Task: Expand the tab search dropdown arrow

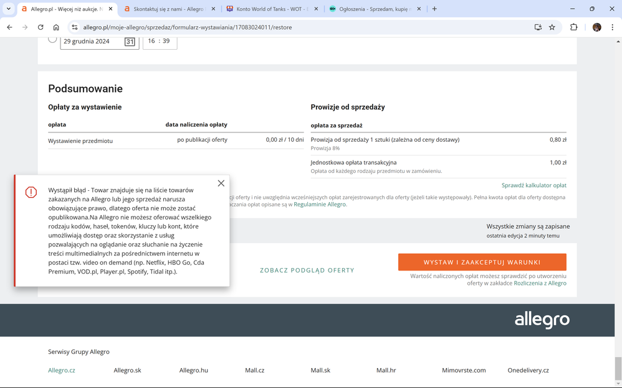Action: click(8, 9)
